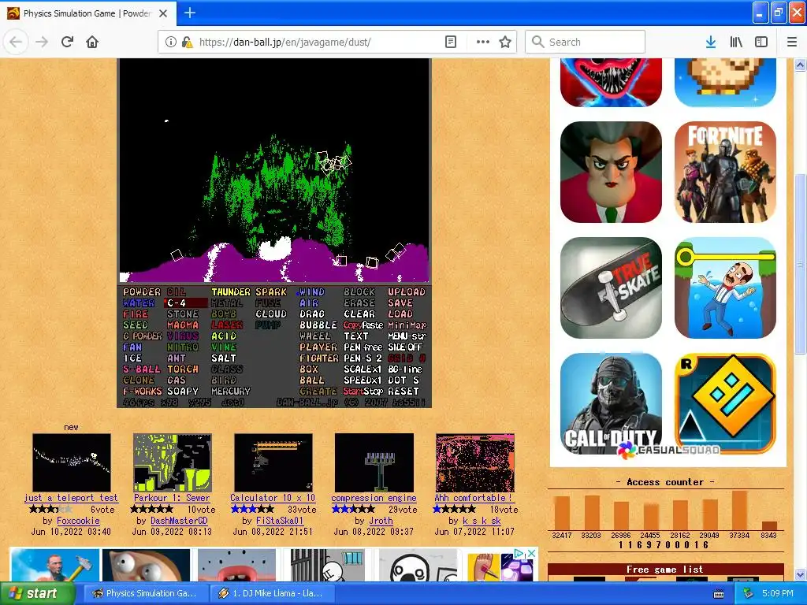Click the browser Search input field

pyautogui.click(x=586, y=42)
